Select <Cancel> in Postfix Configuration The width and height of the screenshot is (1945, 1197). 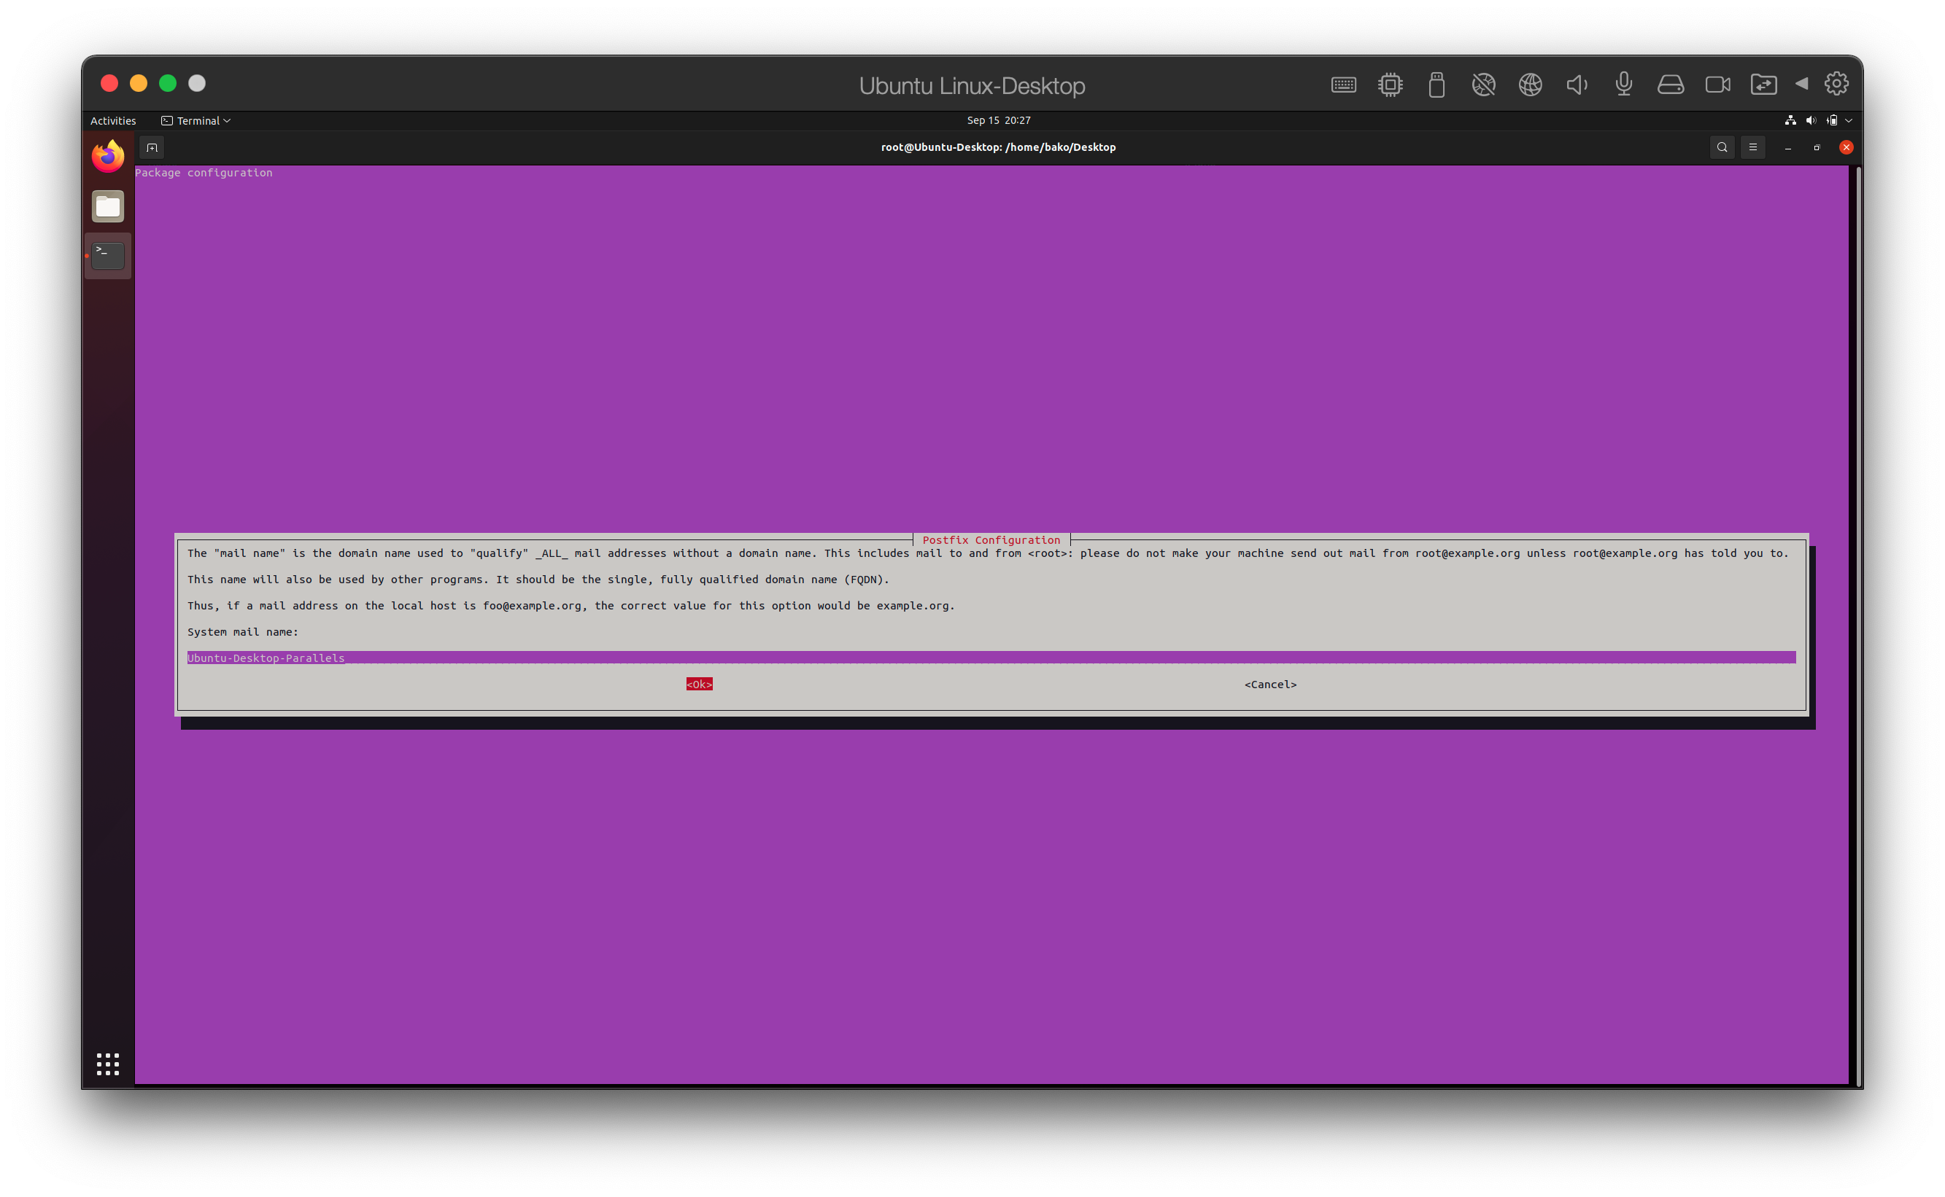coord(1270,684)
